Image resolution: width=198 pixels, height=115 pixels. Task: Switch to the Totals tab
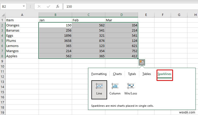[x=132, y=74]
